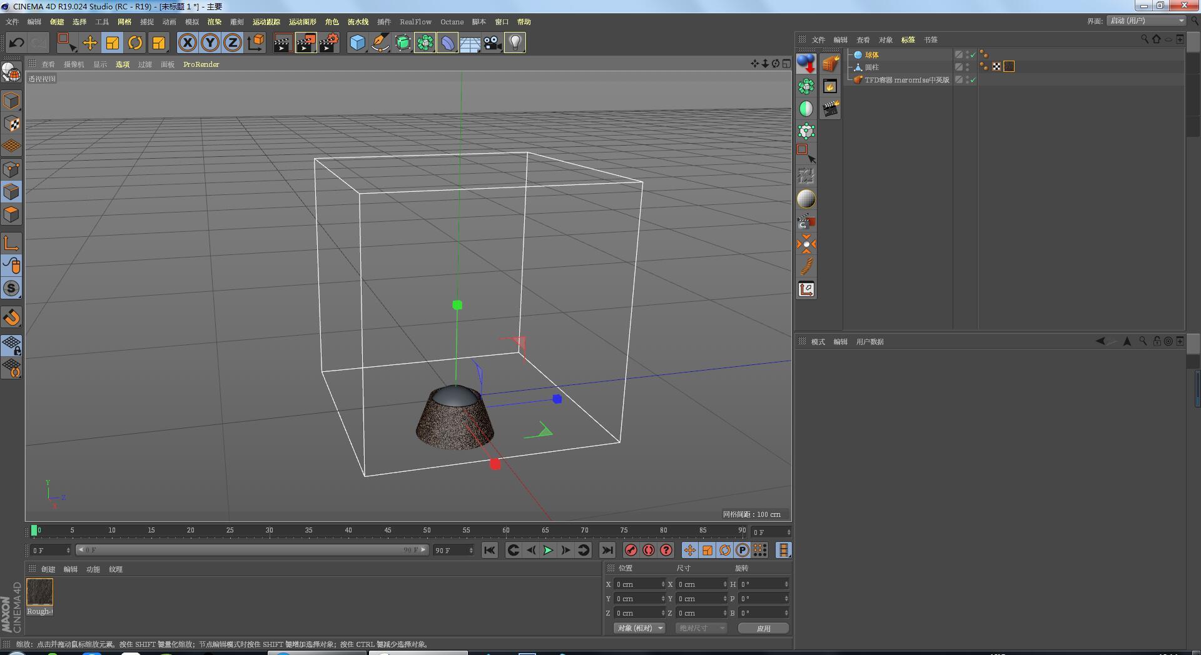This screenshot has width=1201, height=655.
Task: Click the Render to Picture Viewer icon
Action: click(x=305, y=43)
